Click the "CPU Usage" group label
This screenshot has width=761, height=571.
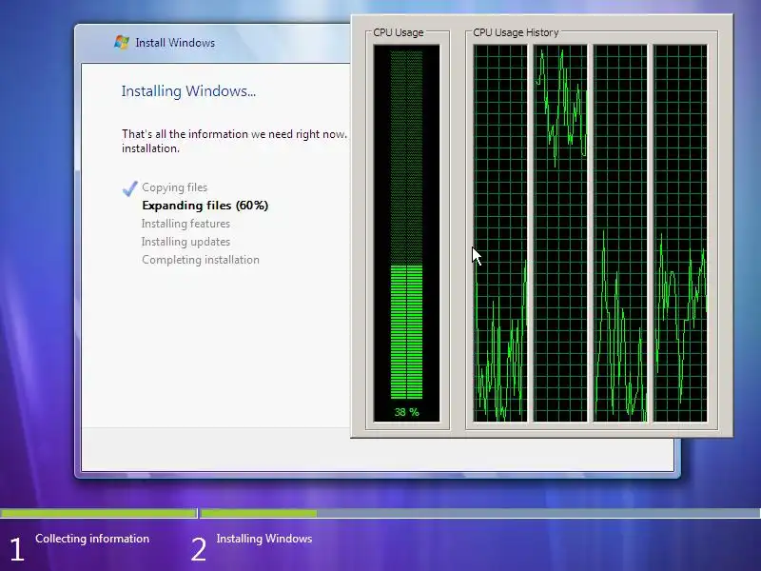(x=399, y=32)
